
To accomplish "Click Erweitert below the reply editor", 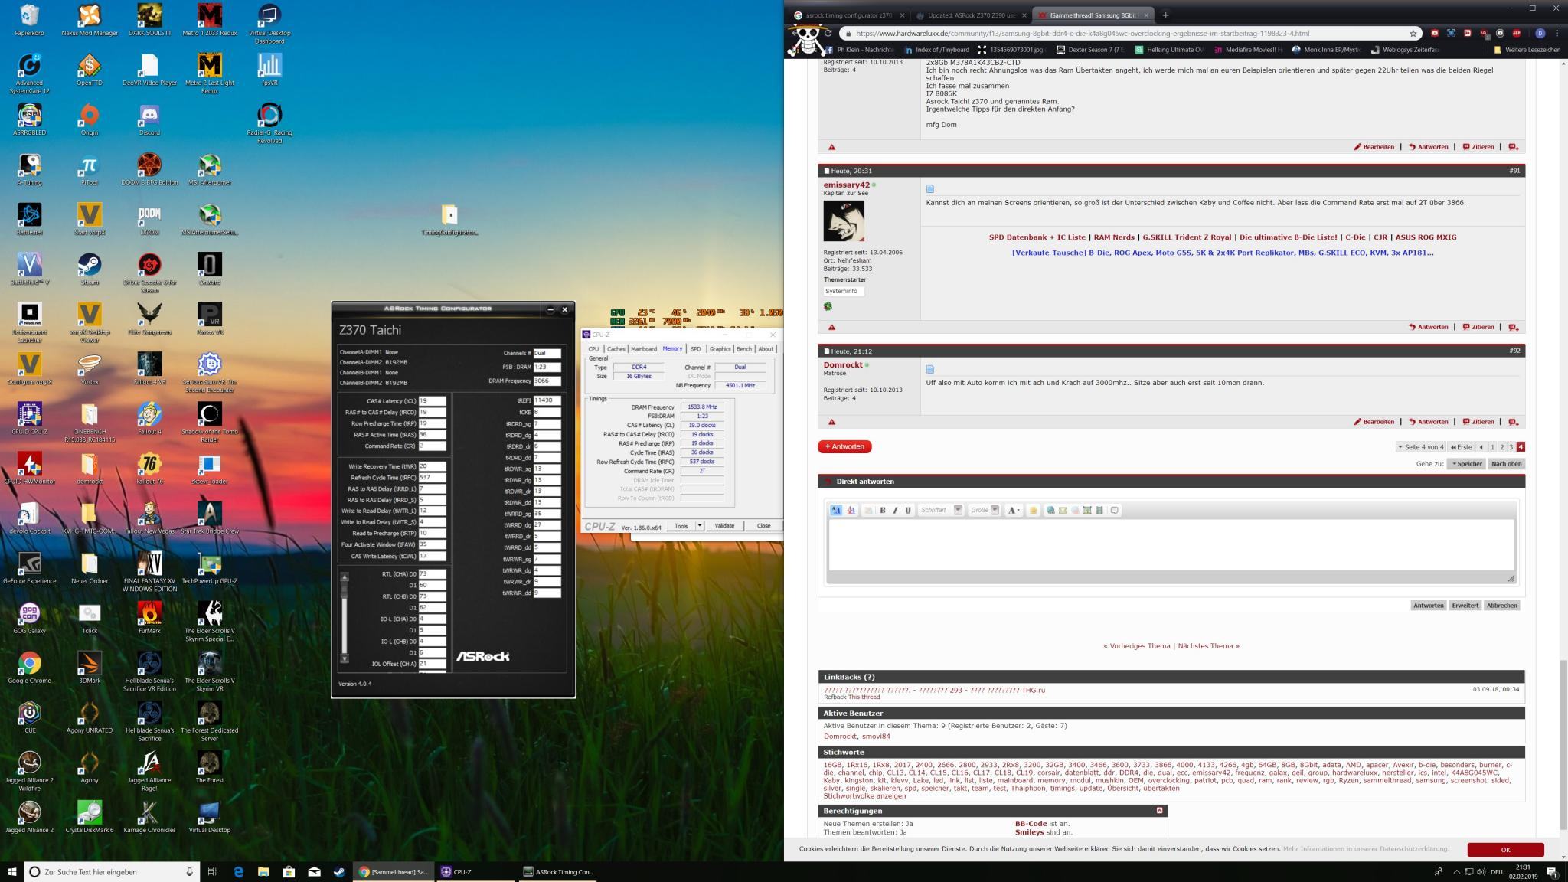I will click(1465, 606).
